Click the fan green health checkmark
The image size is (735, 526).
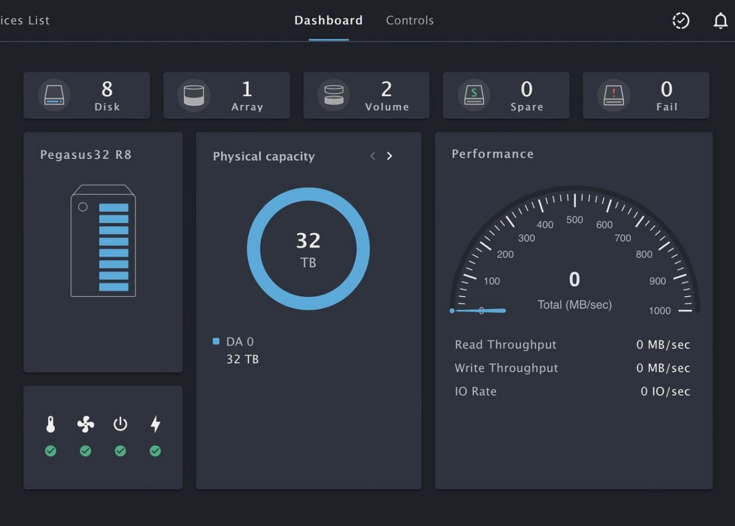[85, 450]
